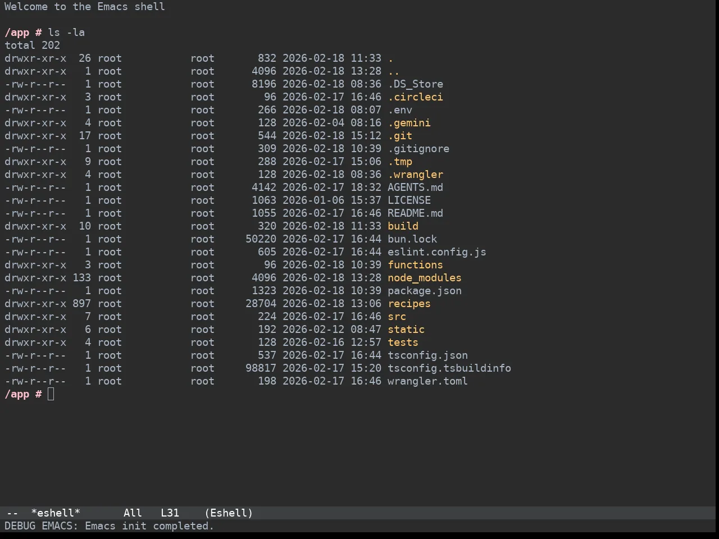Click the .git directory name
This screenshot has height=539, width=719.
[x=400, y=136]
